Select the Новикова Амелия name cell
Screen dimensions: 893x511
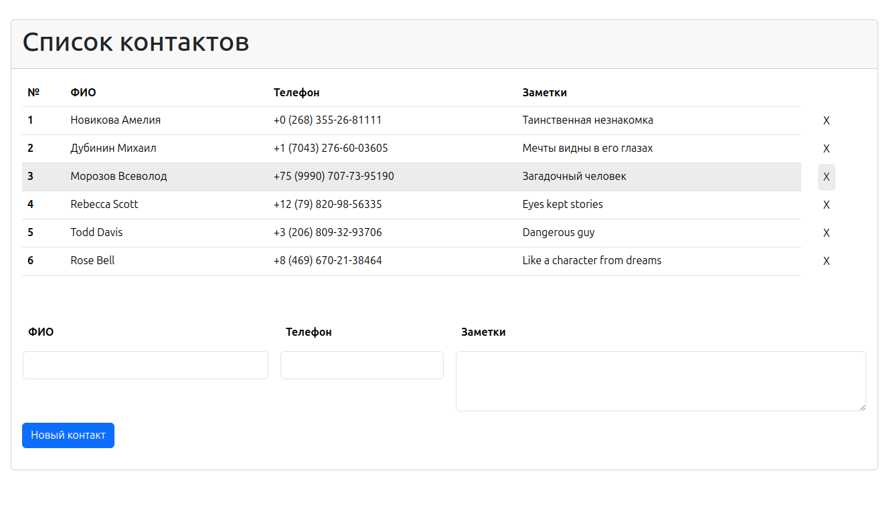click(x=115, y=120)
